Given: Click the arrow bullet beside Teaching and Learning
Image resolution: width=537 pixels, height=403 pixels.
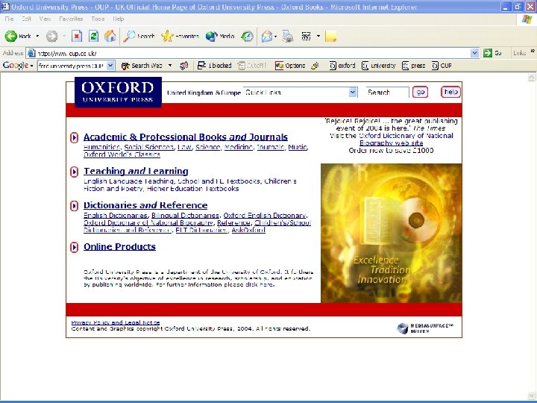Looking at the screenshot, I should [x=74, y=172].
